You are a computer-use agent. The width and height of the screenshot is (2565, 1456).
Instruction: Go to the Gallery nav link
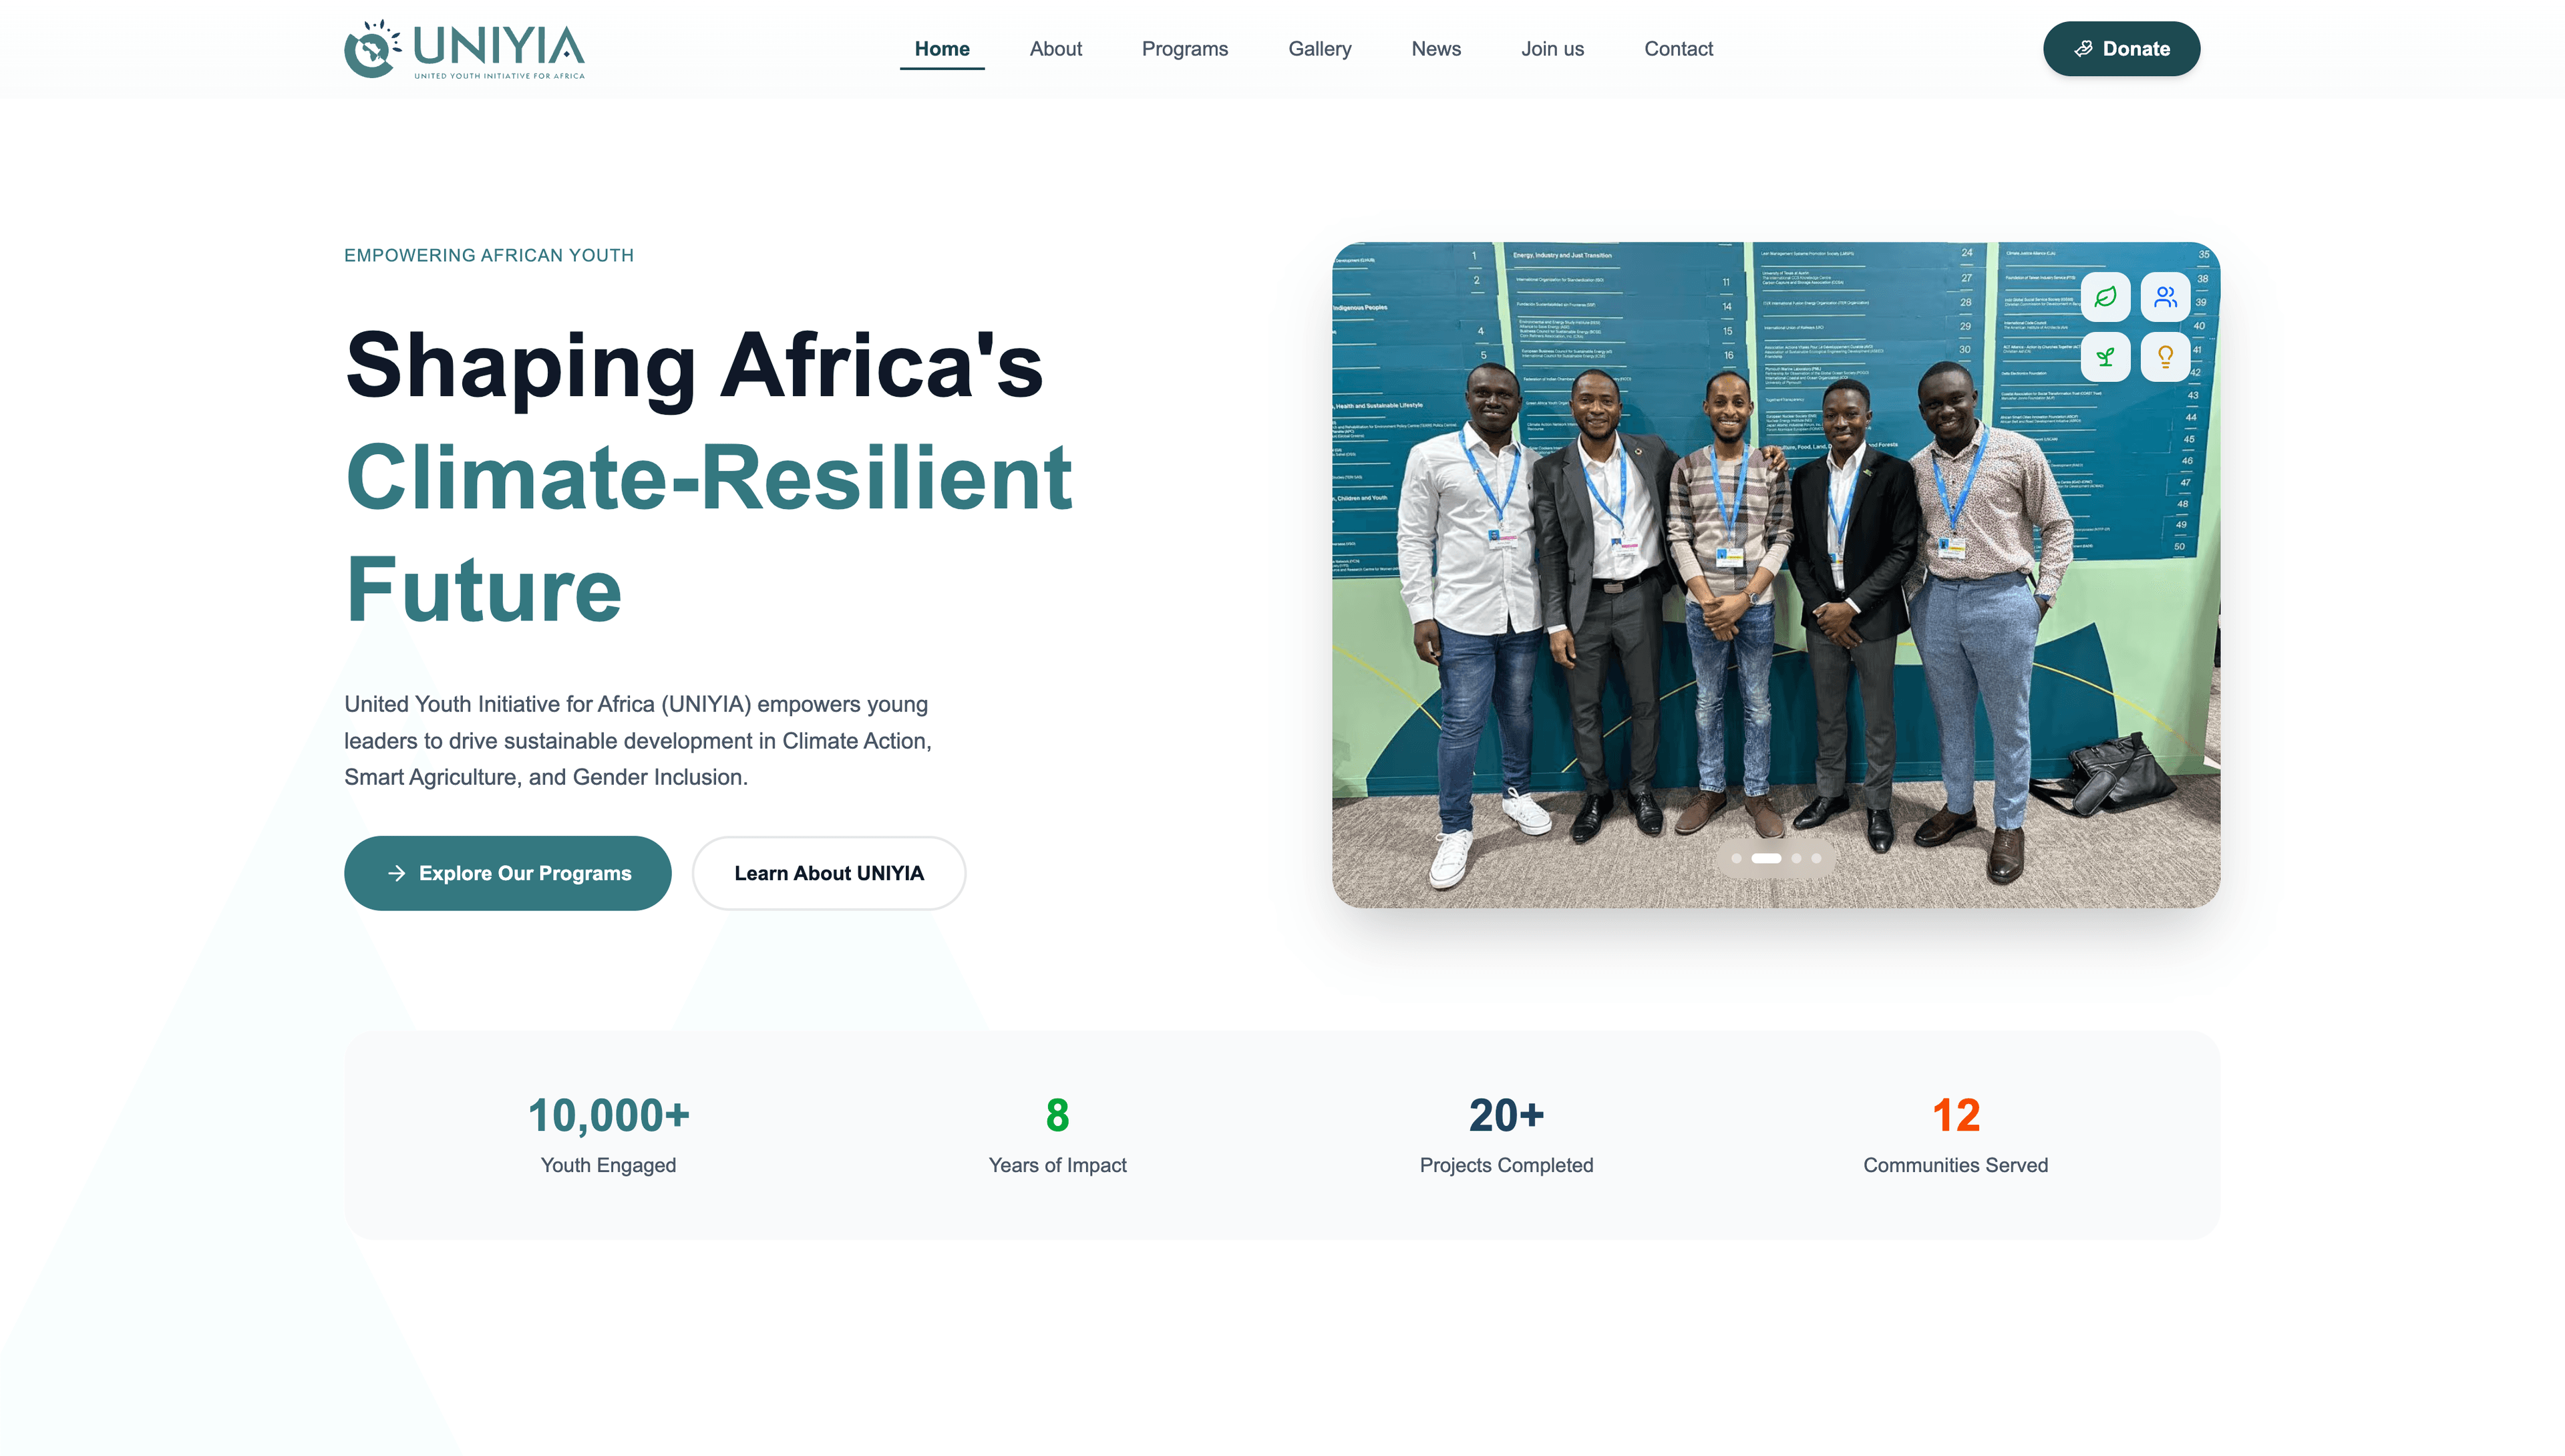click(1319, 49)
